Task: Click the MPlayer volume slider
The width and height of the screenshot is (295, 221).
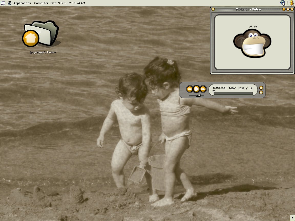Action: (196, 95)
